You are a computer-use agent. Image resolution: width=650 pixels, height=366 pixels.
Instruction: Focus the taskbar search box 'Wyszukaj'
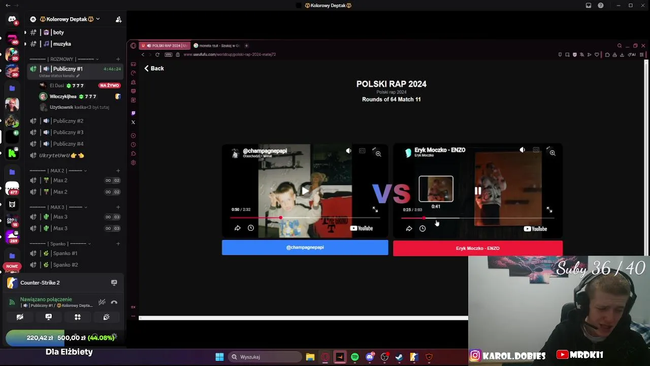click(x=264, y=357)
